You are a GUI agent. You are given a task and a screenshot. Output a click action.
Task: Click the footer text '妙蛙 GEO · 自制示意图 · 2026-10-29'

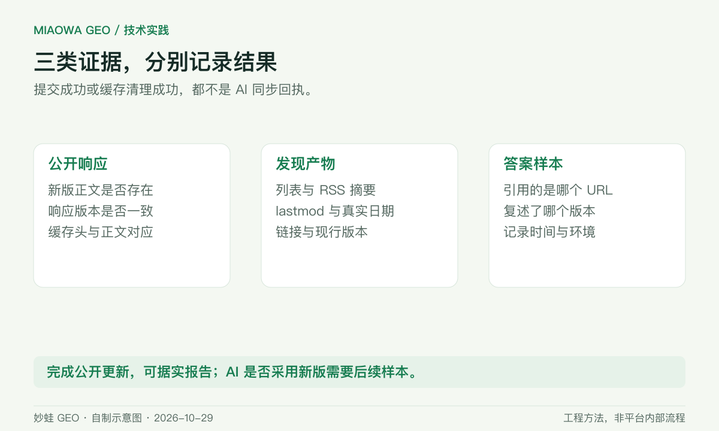point(123,418)
